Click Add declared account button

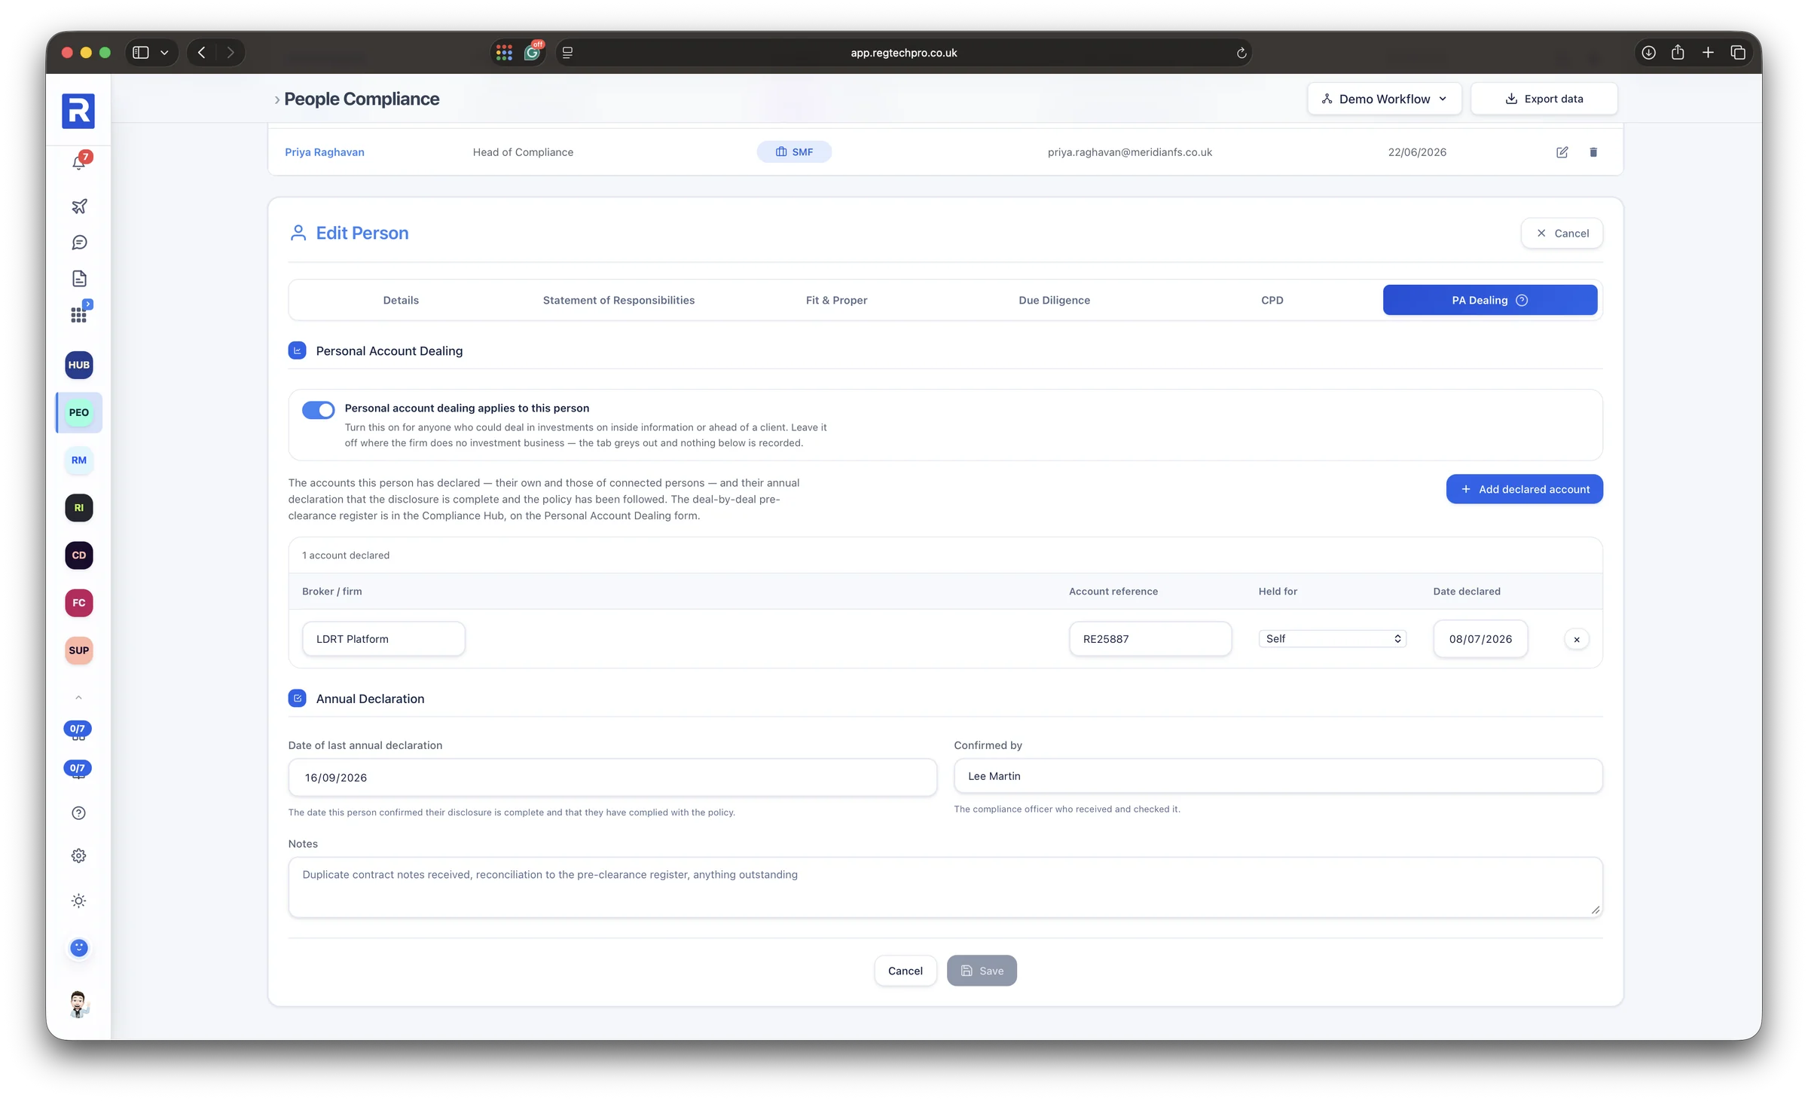(1524, 489)
